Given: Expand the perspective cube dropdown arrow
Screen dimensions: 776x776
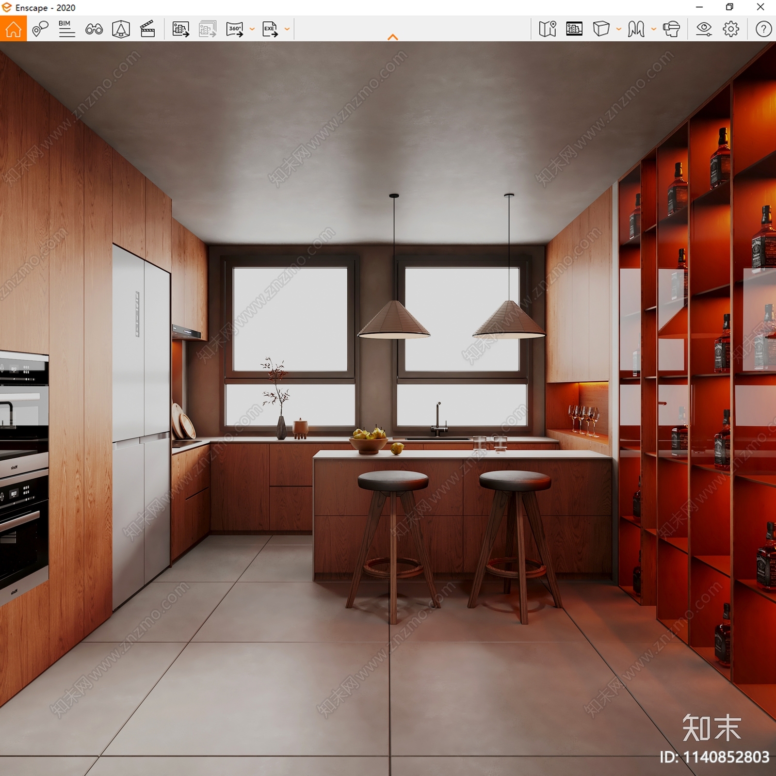Looking at the screenshot, I should [x=619, y=29].
